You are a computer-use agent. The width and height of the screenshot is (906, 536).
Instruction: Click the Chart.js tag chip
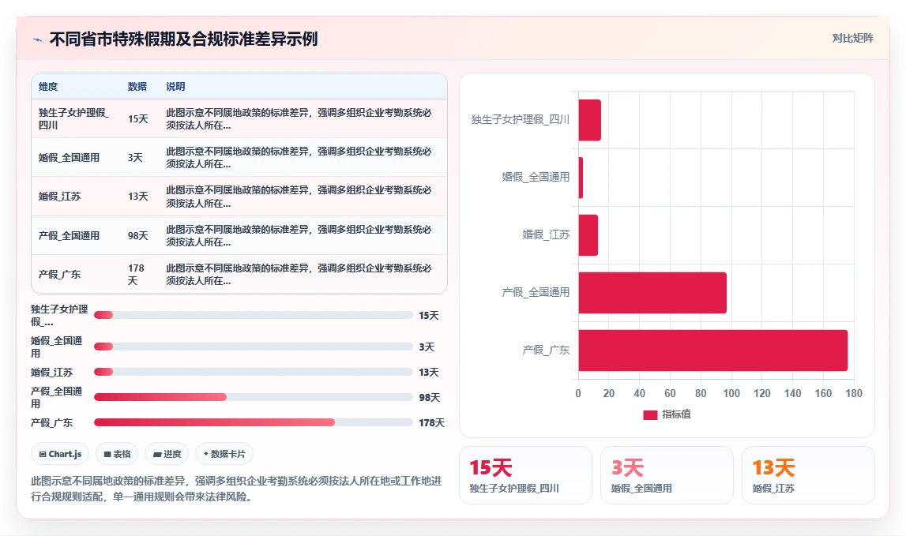pyautogui.click(x=60, y=454)
